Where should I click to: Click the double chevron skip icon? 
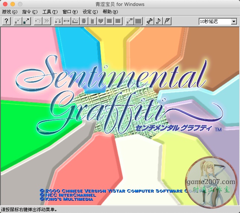[x=47, y=21]
